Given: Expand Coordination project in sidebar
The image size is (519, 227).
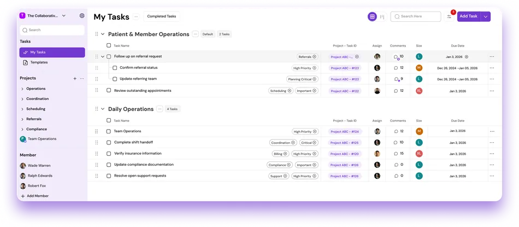Looking at the screenshot, I should [22, 99].
